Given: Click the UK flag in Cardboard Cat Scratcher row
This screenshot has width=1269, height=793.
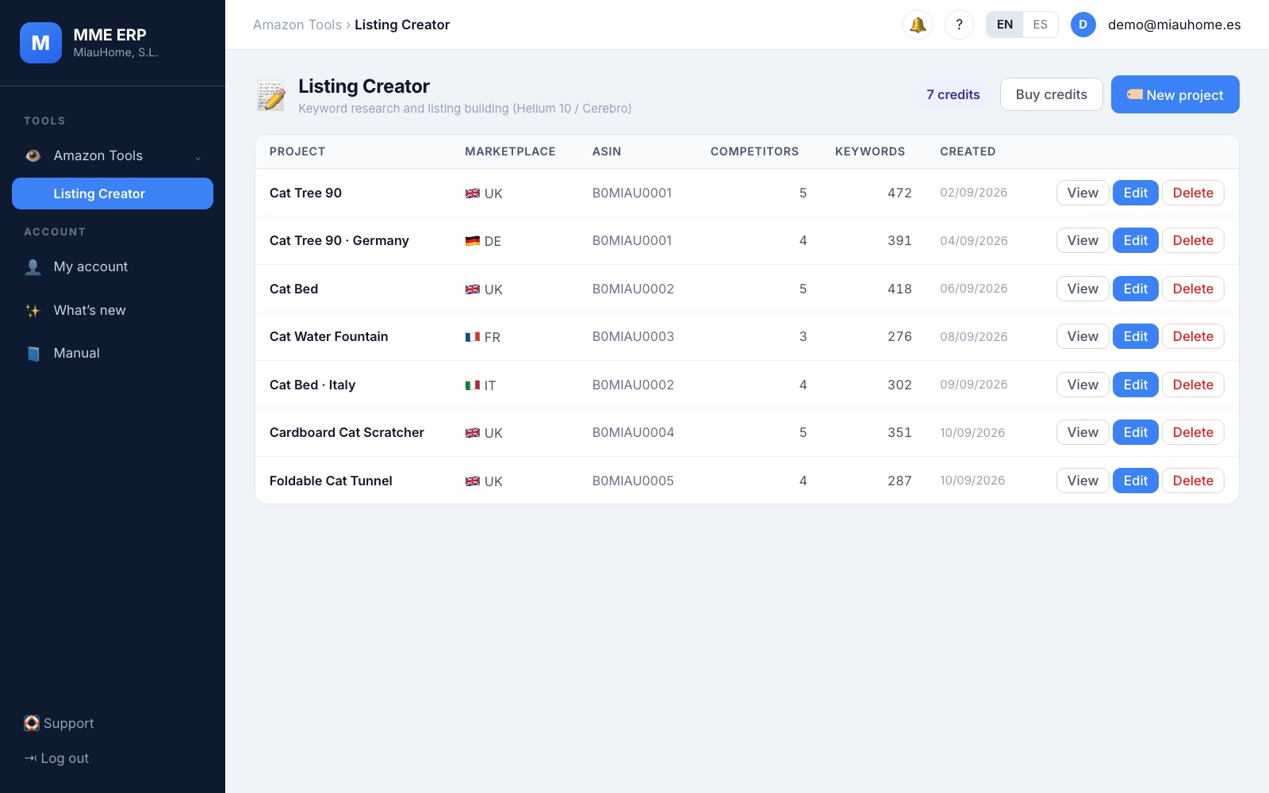Looking at the screenshot, I should click(x=473, y=433).
